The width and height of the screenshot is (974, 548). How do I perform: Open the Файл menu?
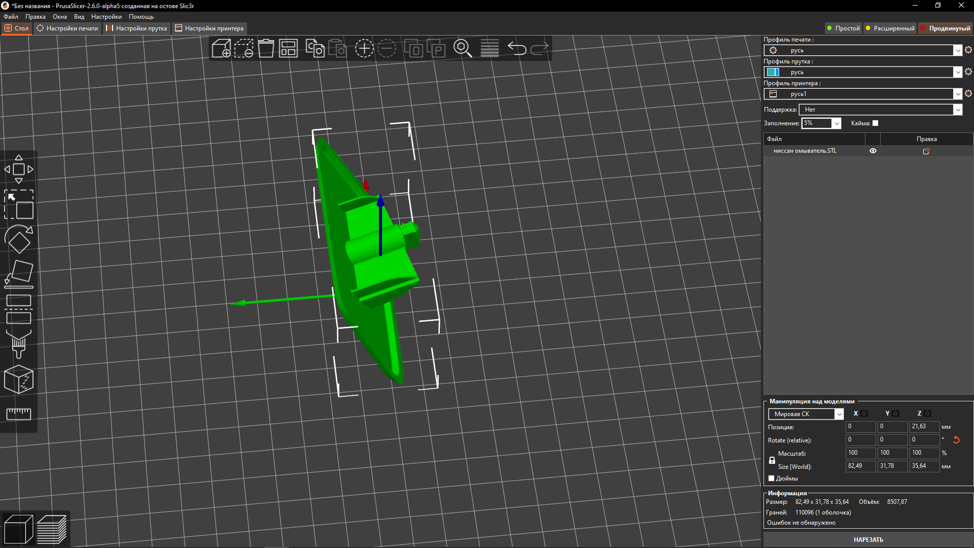pyautogui.click(x=11, y=17)
